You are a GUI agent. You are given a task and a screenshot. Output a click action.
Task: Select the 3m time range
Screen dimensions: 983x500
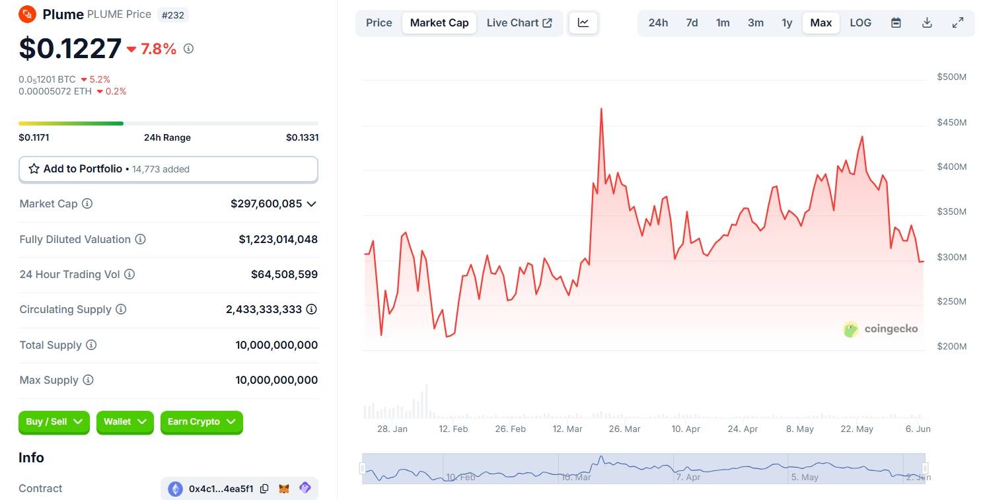[x=756, y=22]
